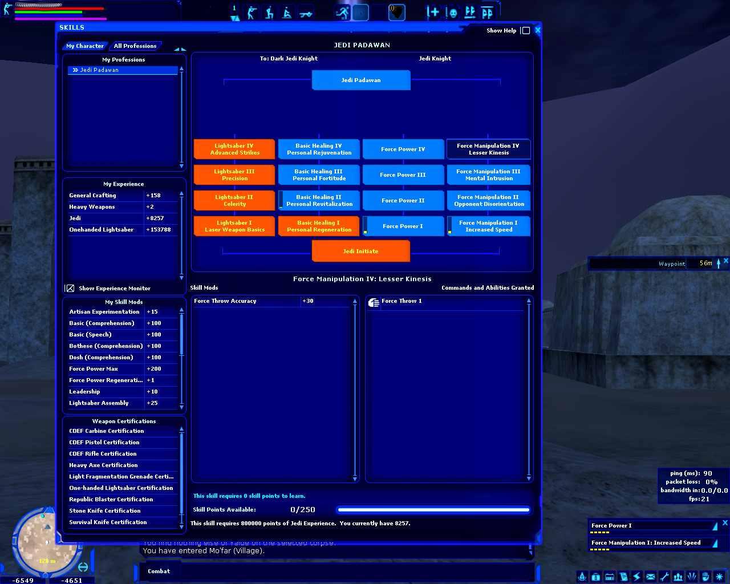730x584 pixels.
Task: Open the wrench options icon
Action: [x=664, y=577]
